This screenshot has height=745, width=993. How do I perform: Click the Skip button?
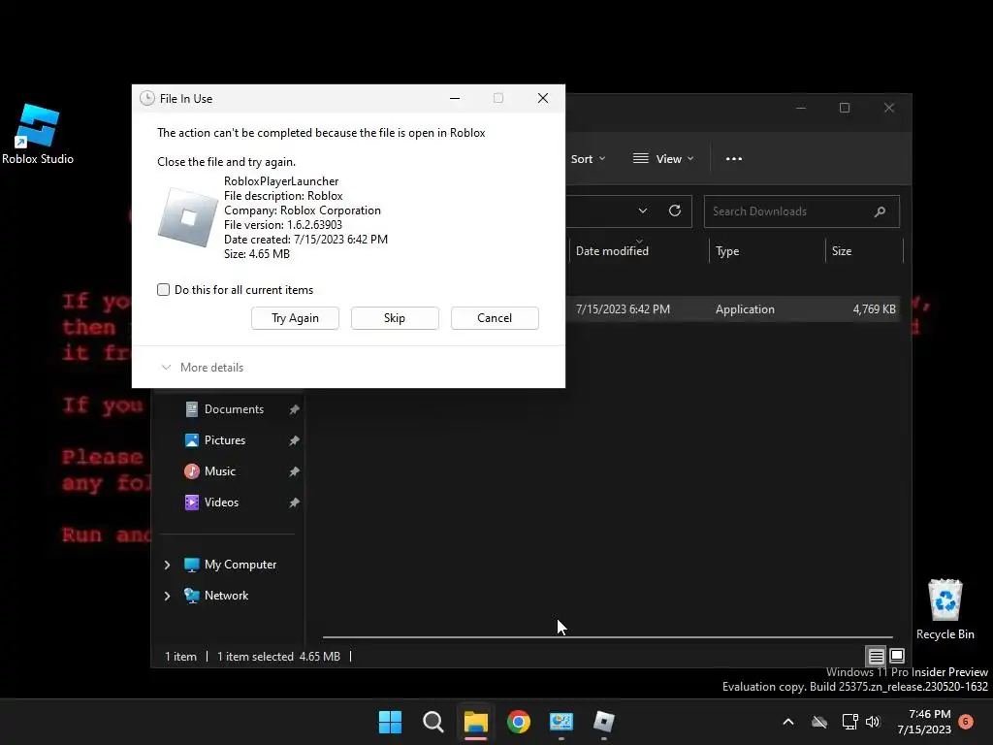click(395, 318)
